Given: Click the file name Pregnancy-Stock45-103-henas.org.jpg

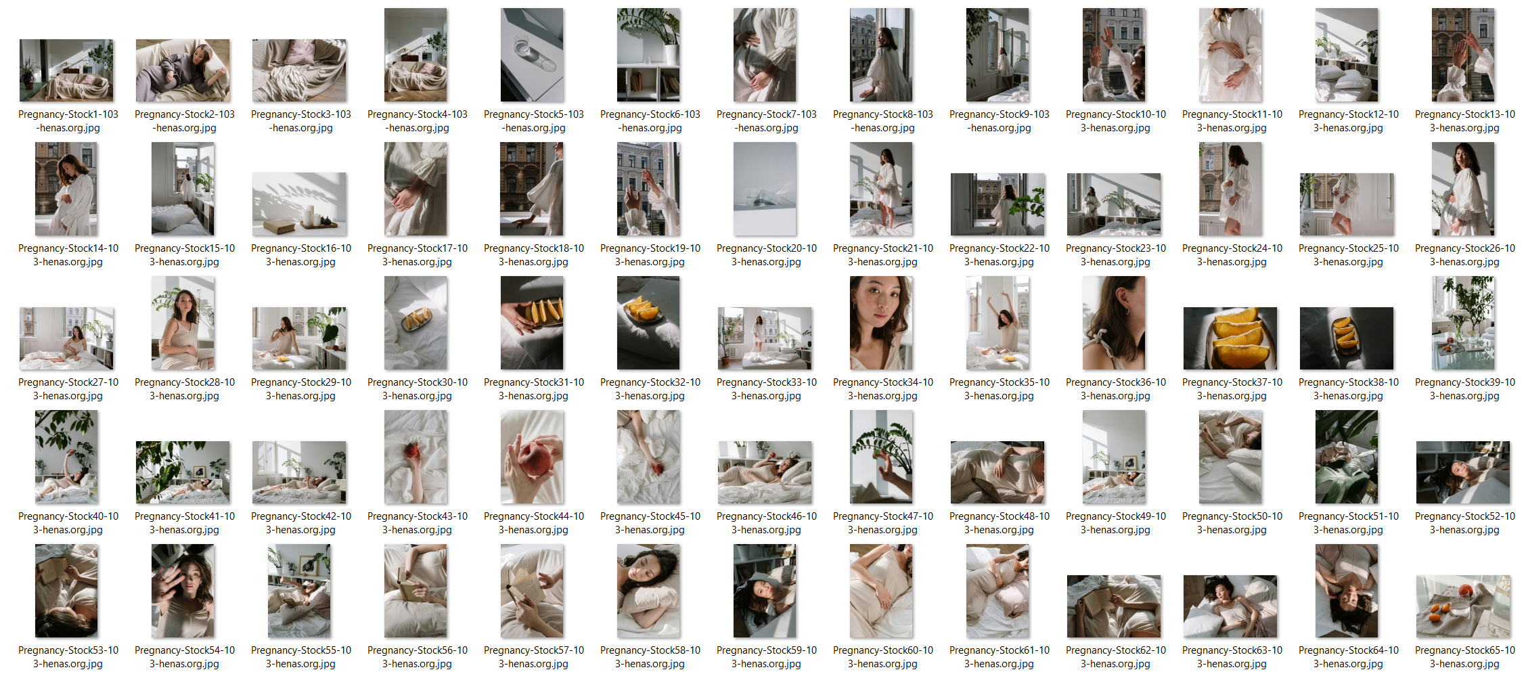Looking at the screenshot, I should point(650,523).
